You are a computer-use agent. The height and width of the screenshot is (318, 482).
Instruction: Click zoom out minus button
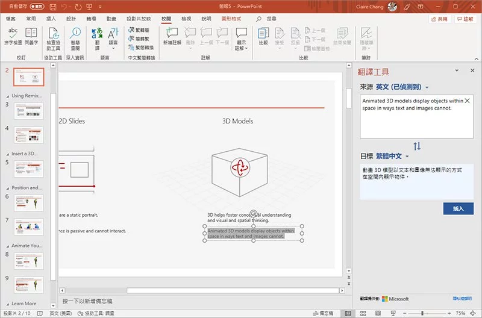[404, 313]
